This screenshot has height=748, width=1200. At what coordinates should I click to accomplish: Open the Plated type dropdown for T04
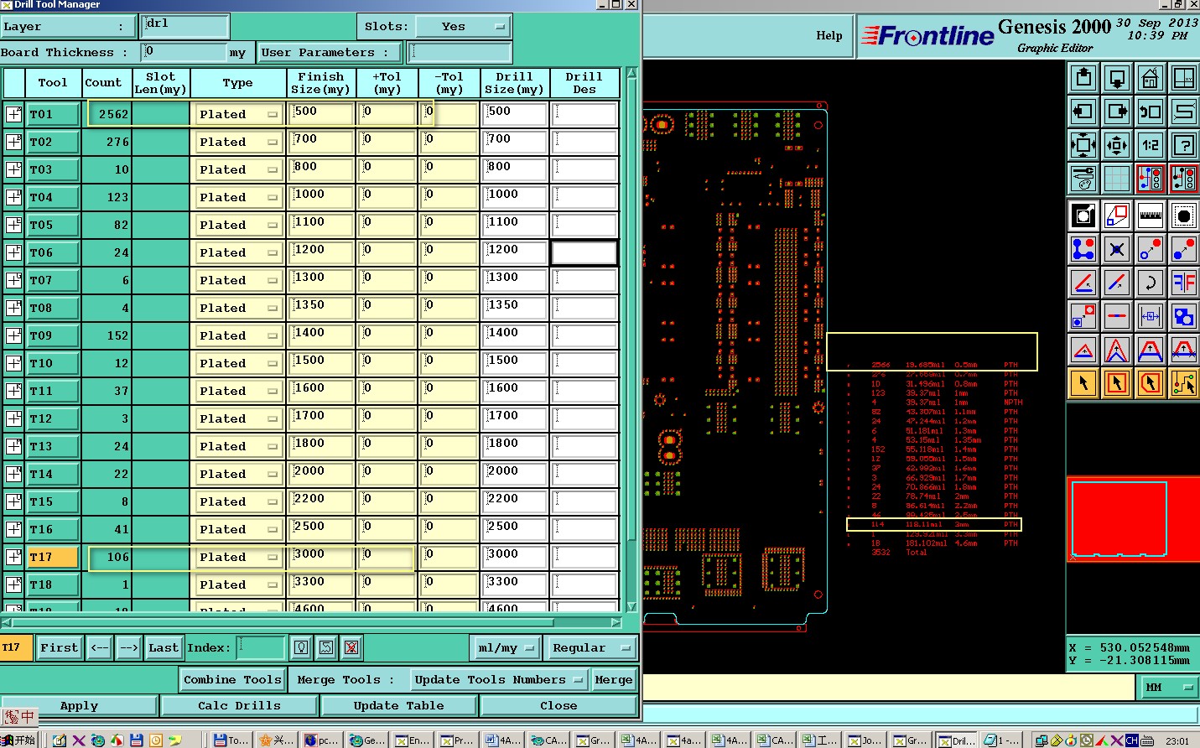[x=238, y=197]
